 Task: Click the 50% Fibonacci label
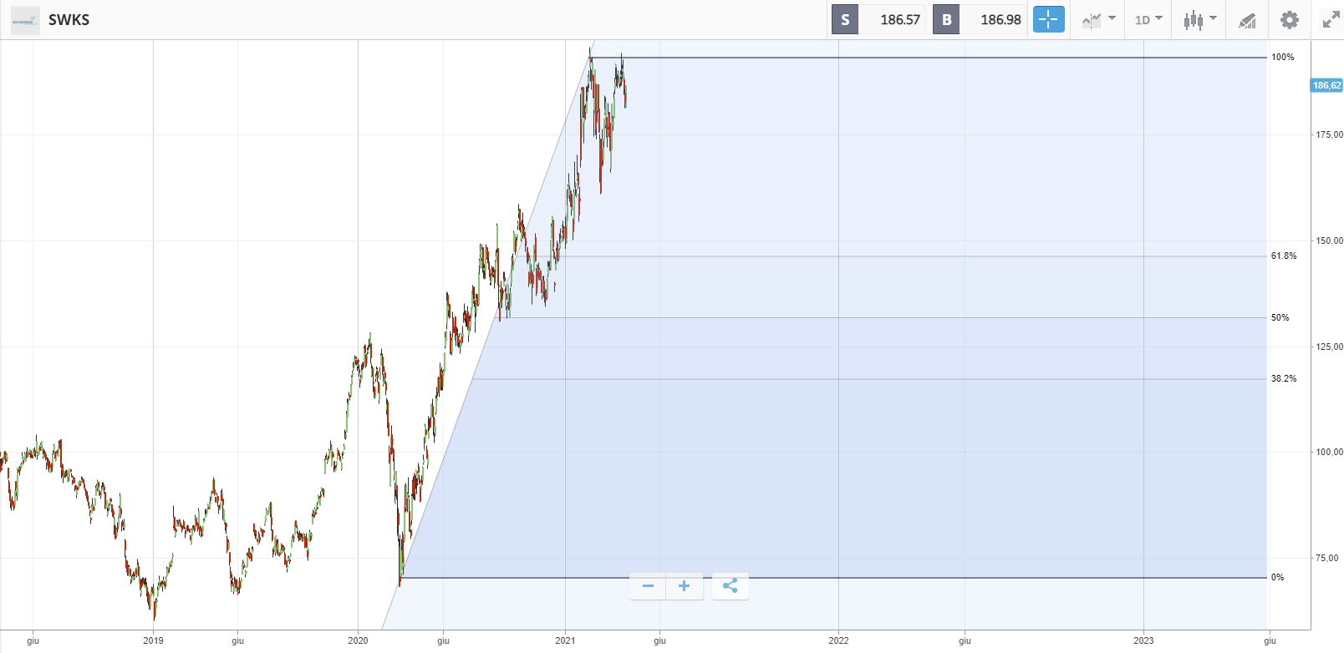[x=1280, y=318]
